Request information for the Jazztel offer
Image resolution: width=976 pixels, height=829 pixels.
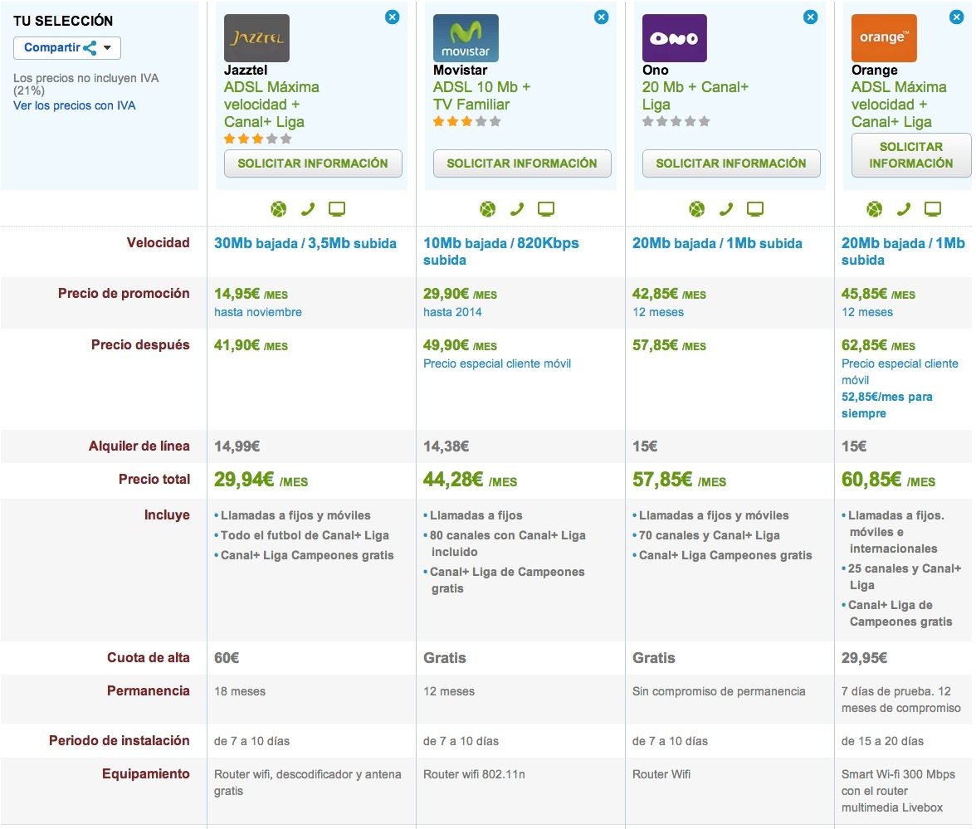point(312,163)
